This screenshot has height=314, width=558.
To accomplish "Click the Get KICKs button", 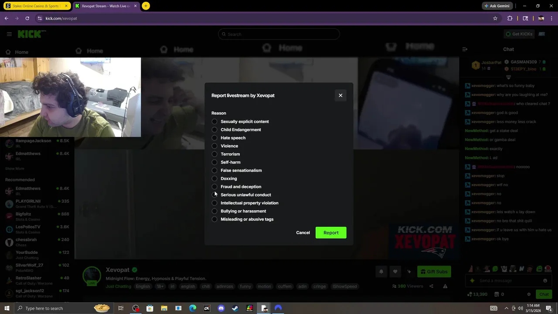I will [x=519, y=34].
